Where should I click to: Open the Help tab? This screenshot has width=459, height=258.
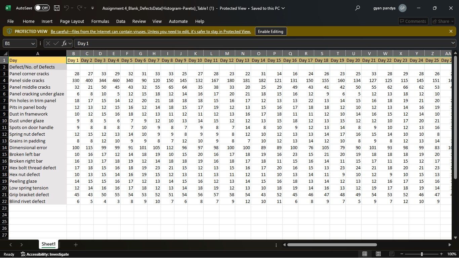click(x=200, y=21)
